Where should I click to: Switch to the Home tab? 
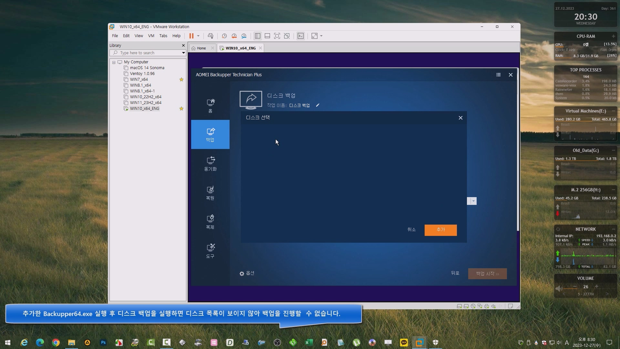[201, 48]
